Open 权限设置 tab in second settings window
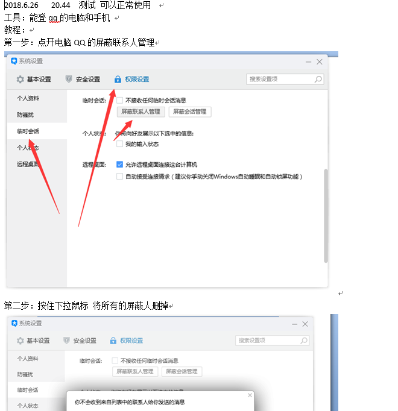The width and height of the screenshot is (398, 411). [131, 340]
